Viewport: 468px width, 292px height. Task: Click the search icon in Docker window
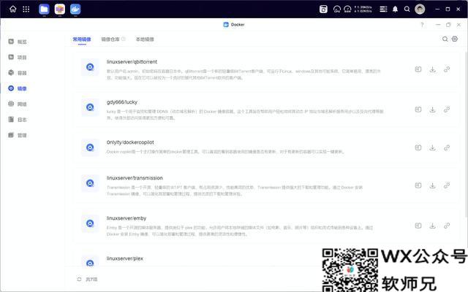(445, 39)
